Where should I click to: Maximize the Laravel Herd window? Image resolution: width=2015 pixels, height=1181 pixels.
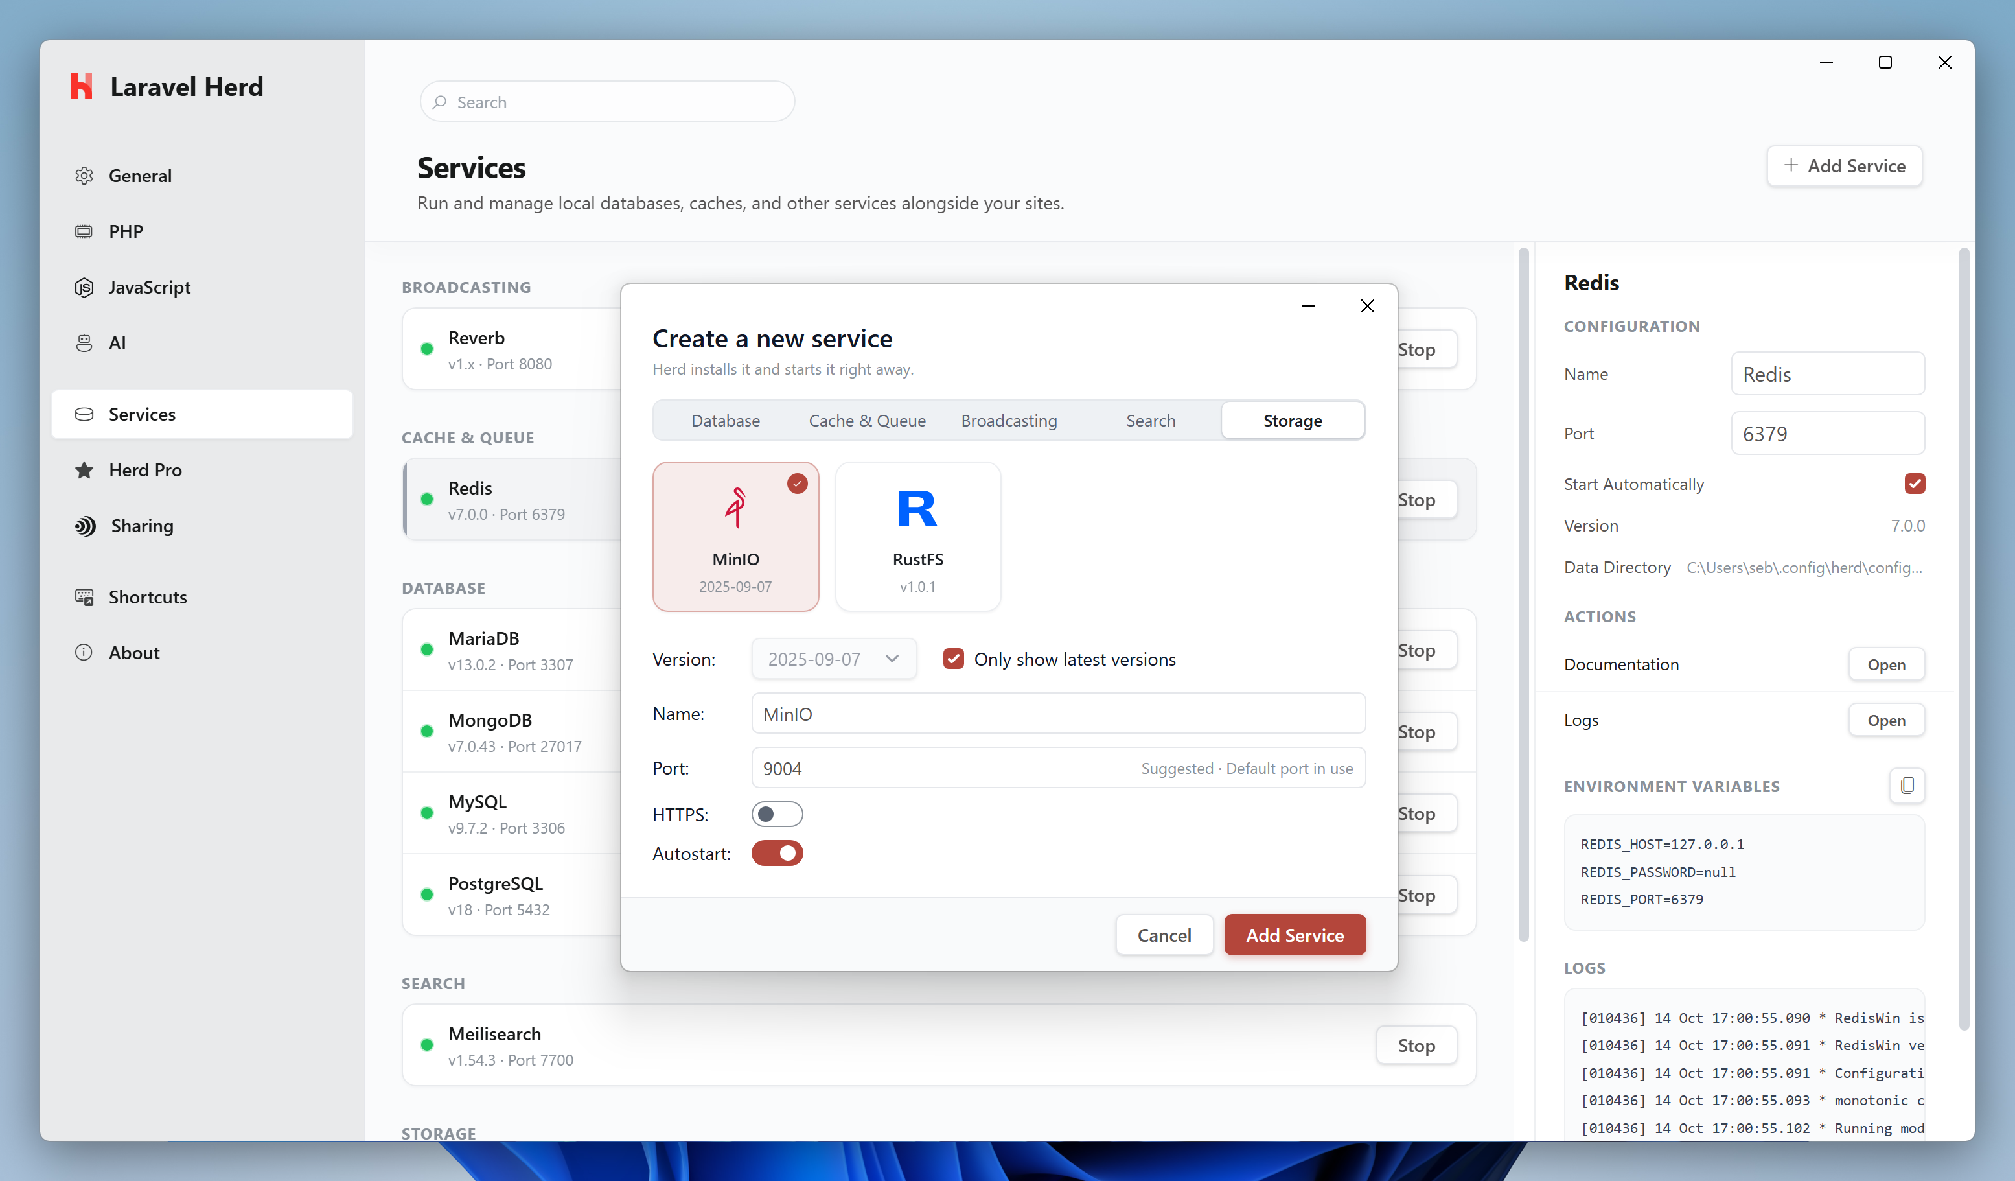click(x=1885, y=62)
